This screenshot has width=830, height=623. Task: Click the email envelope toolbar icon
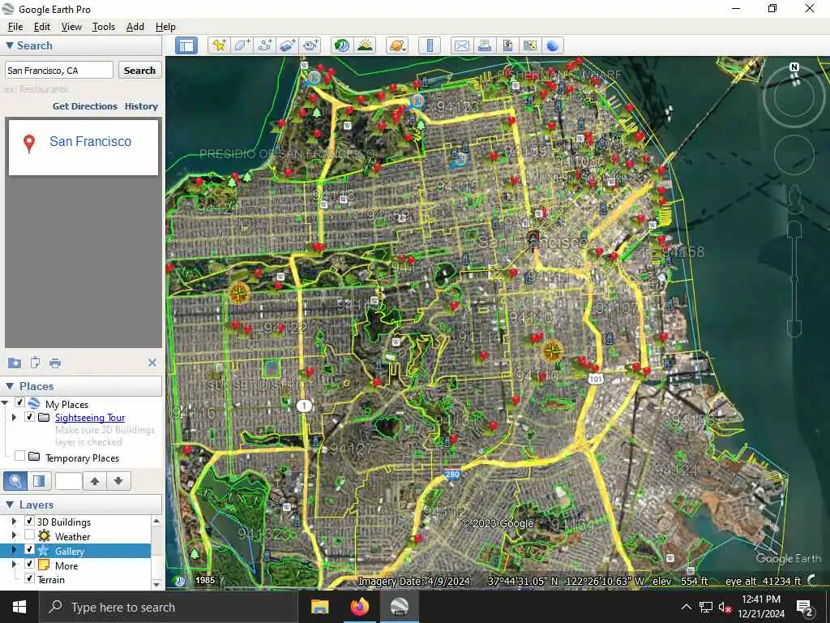point(461,45)
